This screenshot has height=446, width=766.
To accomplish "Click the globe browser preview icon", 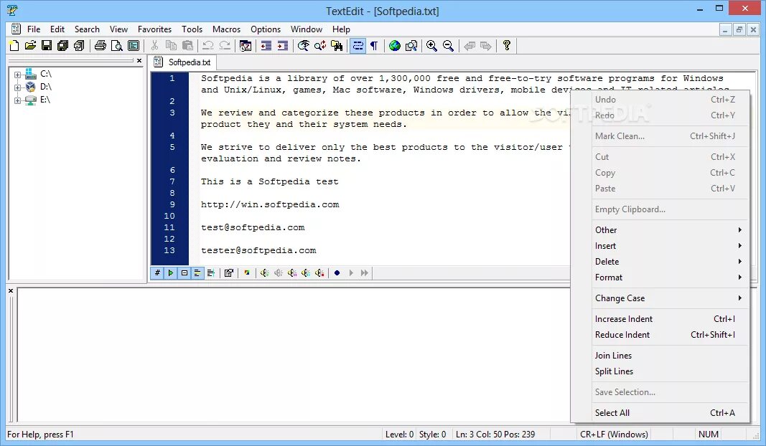I will (x=395, y=46).
